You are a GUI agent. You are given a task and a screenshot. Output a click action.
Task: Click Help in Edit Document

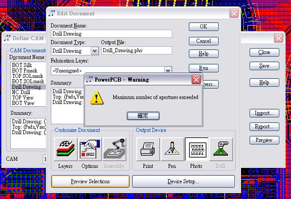point(204,54)
